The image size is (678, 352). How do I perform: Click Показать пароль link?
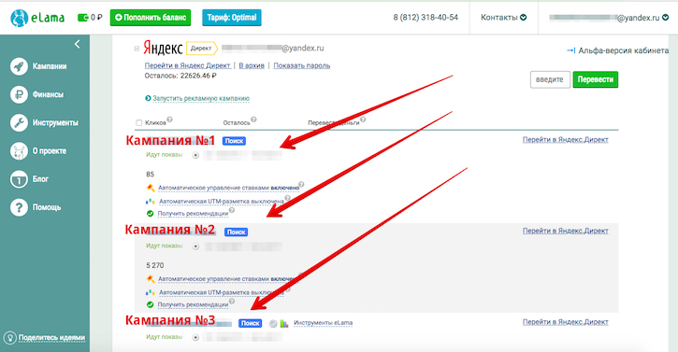tap(302, 65)
